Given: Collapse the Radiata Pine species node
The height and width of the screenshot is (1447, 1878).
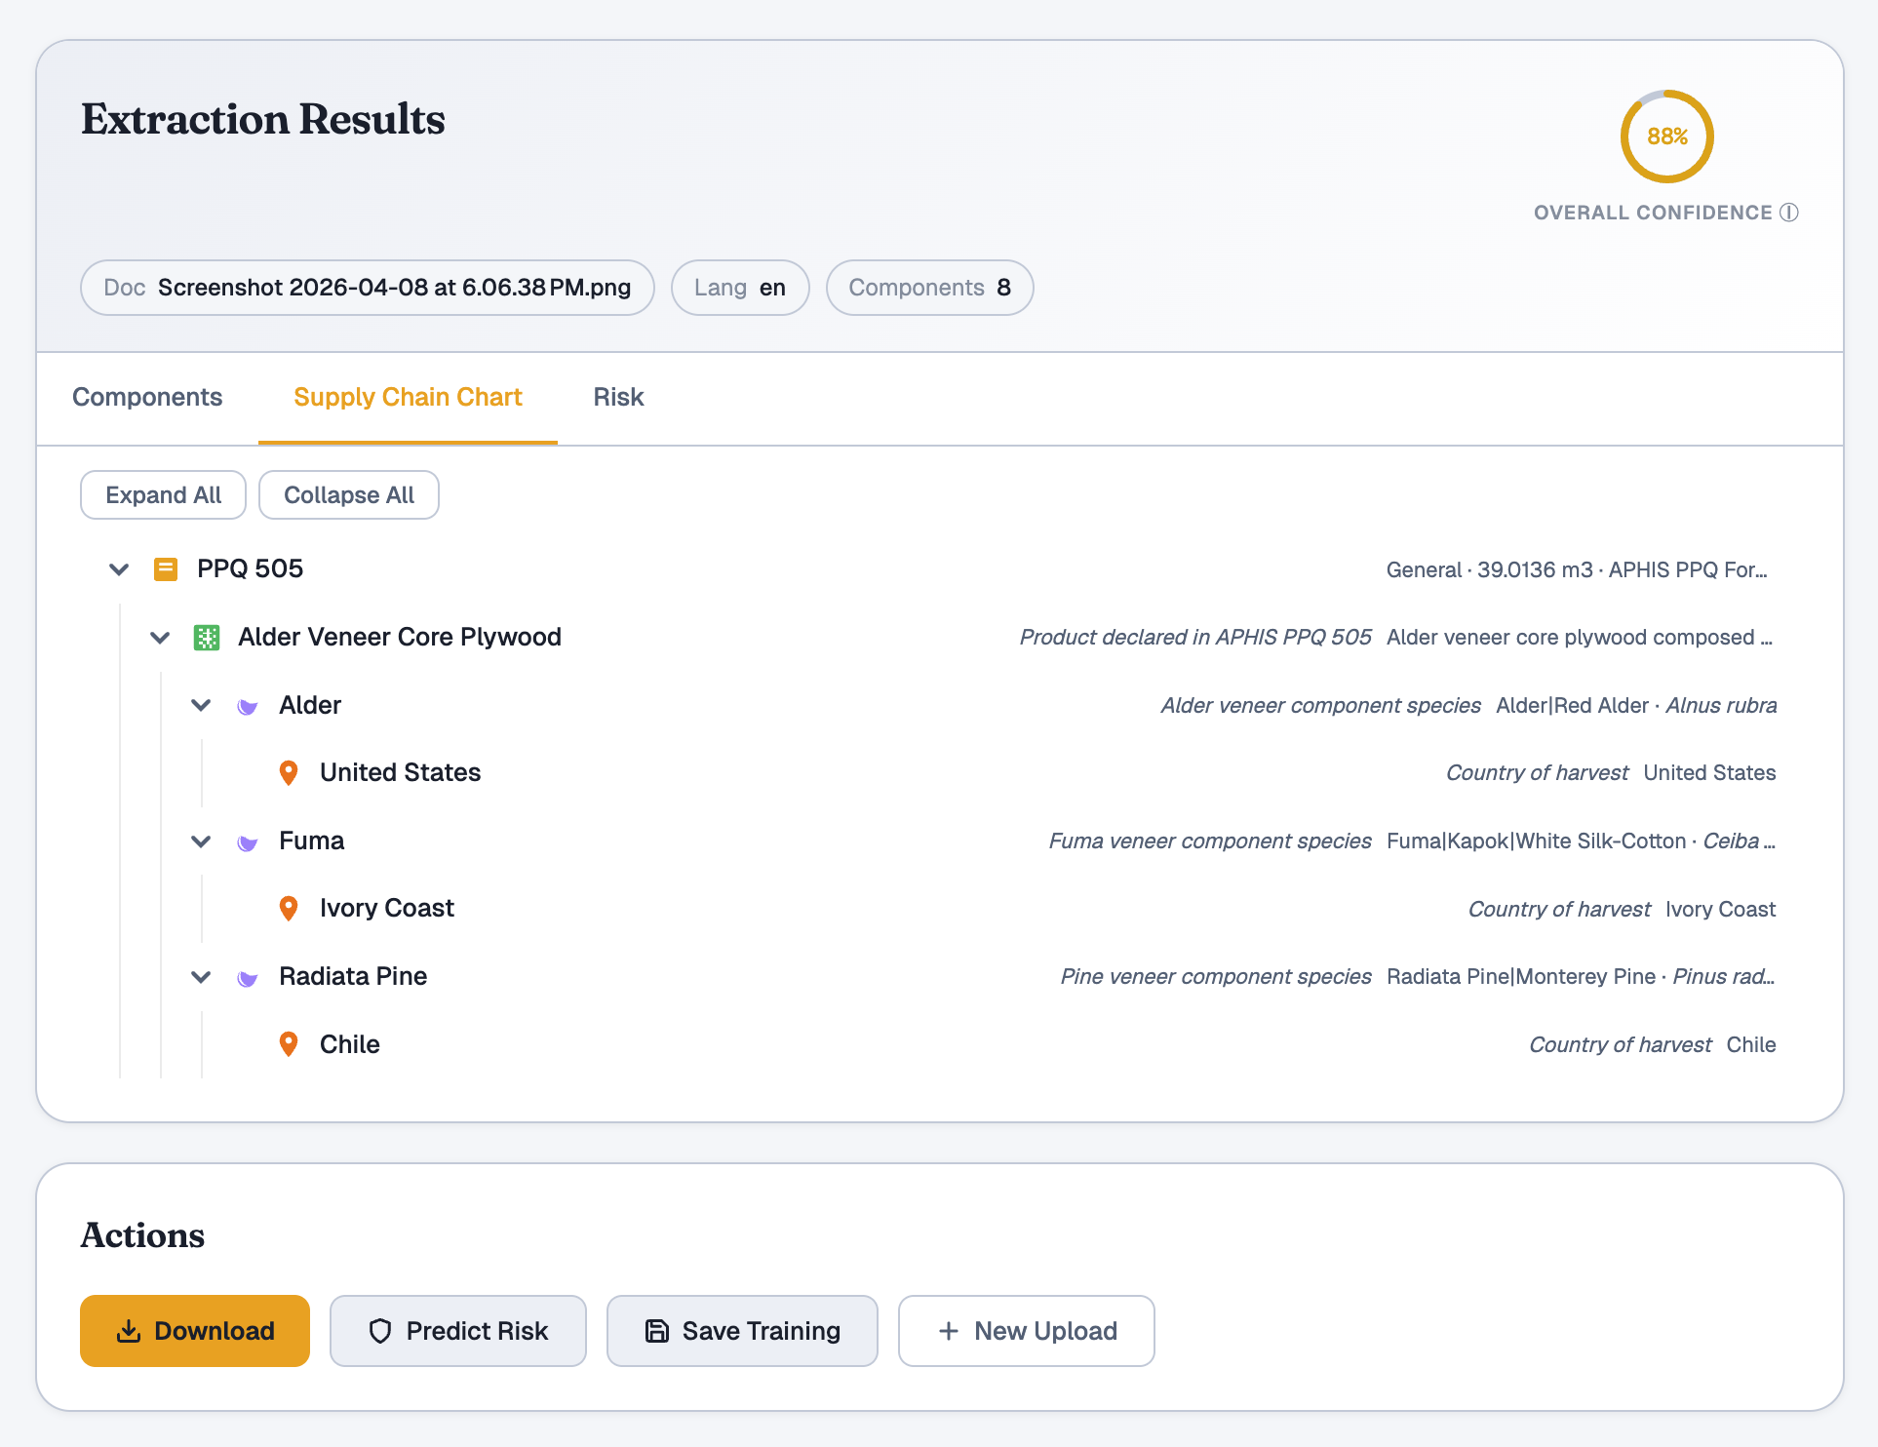Looking at the screenshot, I should (201, 976).
